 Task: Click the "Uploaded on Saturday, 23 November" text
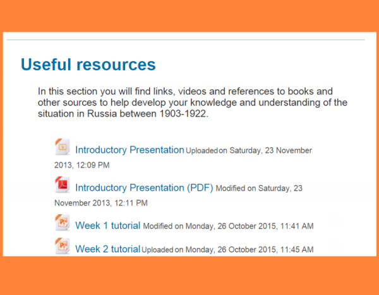point(249,151)
